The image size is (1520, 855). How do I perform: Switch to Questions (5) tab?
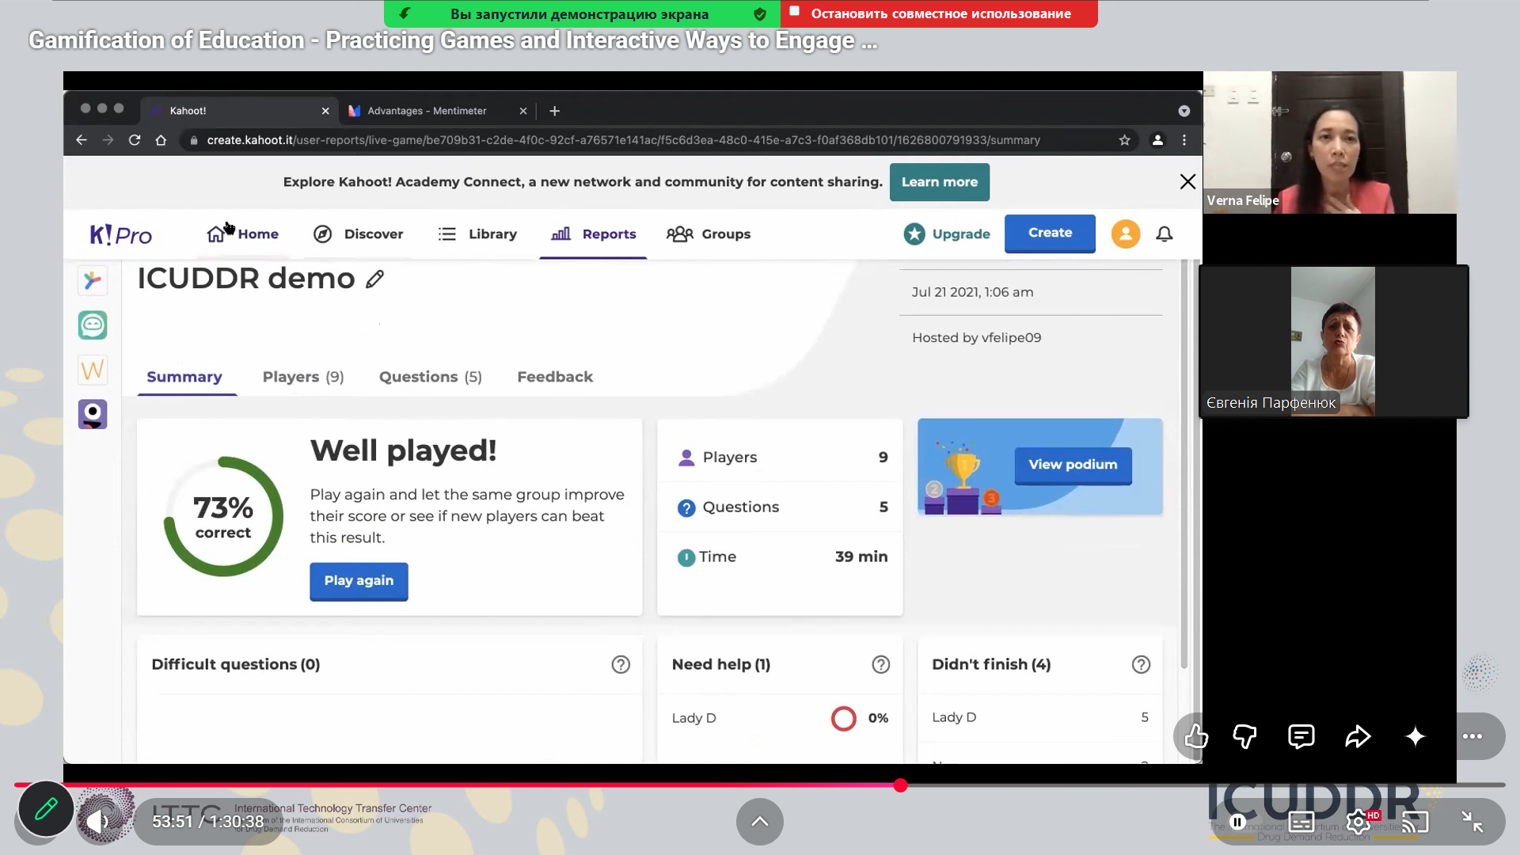pos(431,377)
